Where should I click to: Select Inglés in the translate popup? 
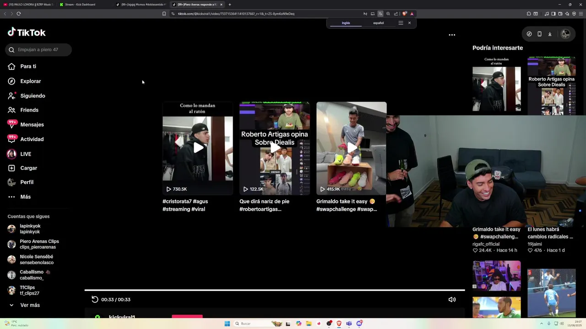[x=346, y=23]
